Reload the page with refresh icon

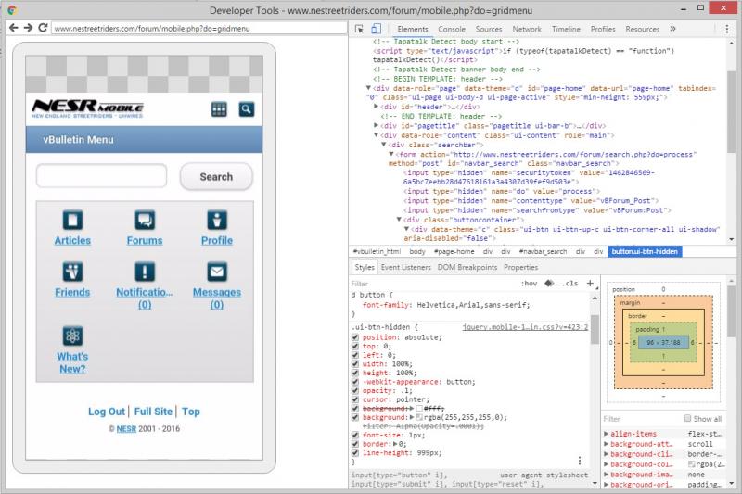pos(43,28)
